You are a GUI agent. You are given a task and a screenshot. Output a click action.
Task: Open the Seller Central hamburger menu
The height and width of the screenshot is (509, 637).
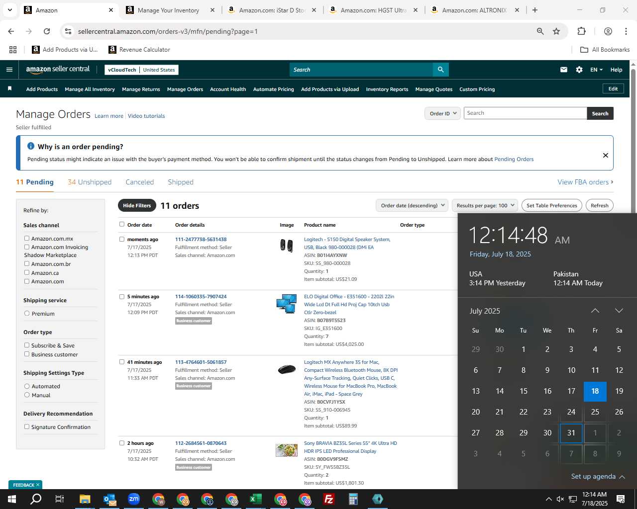coord(9,70)
